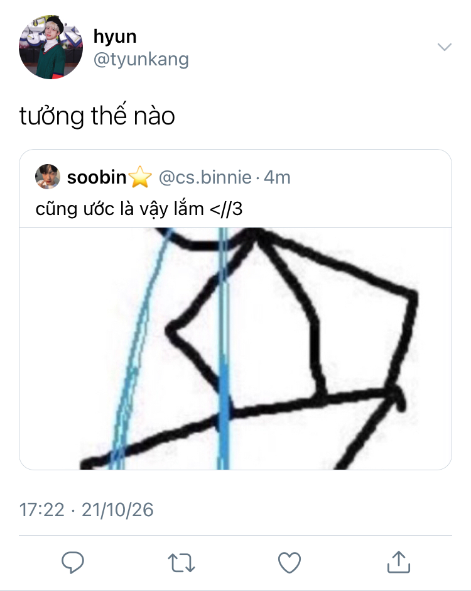Tap the star emoji beside soobin

coord(141,177)
